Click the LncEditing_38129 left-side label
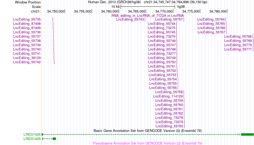This screenshot has height=145, width=254. point(27,58)
